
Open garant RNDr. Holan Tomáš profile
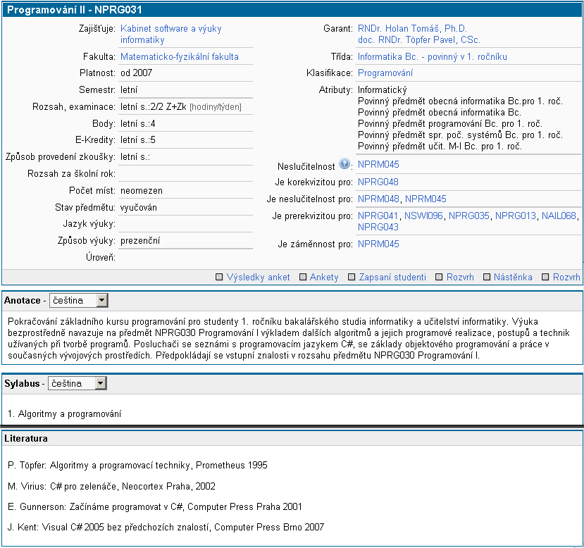412,29
